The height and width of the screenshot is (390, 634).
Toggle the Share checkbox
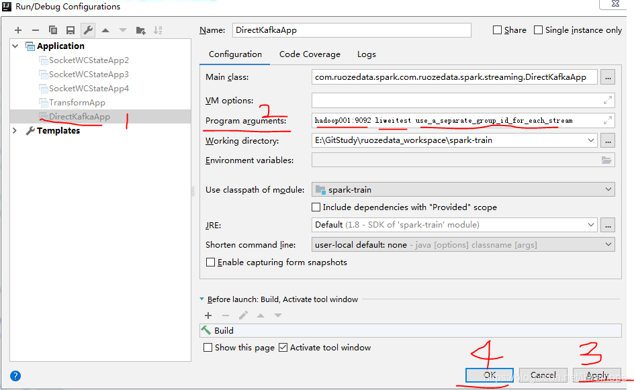[498, 30]
